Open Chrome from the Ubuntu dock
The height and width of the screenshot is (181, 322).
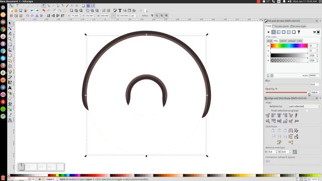(3, 29)
